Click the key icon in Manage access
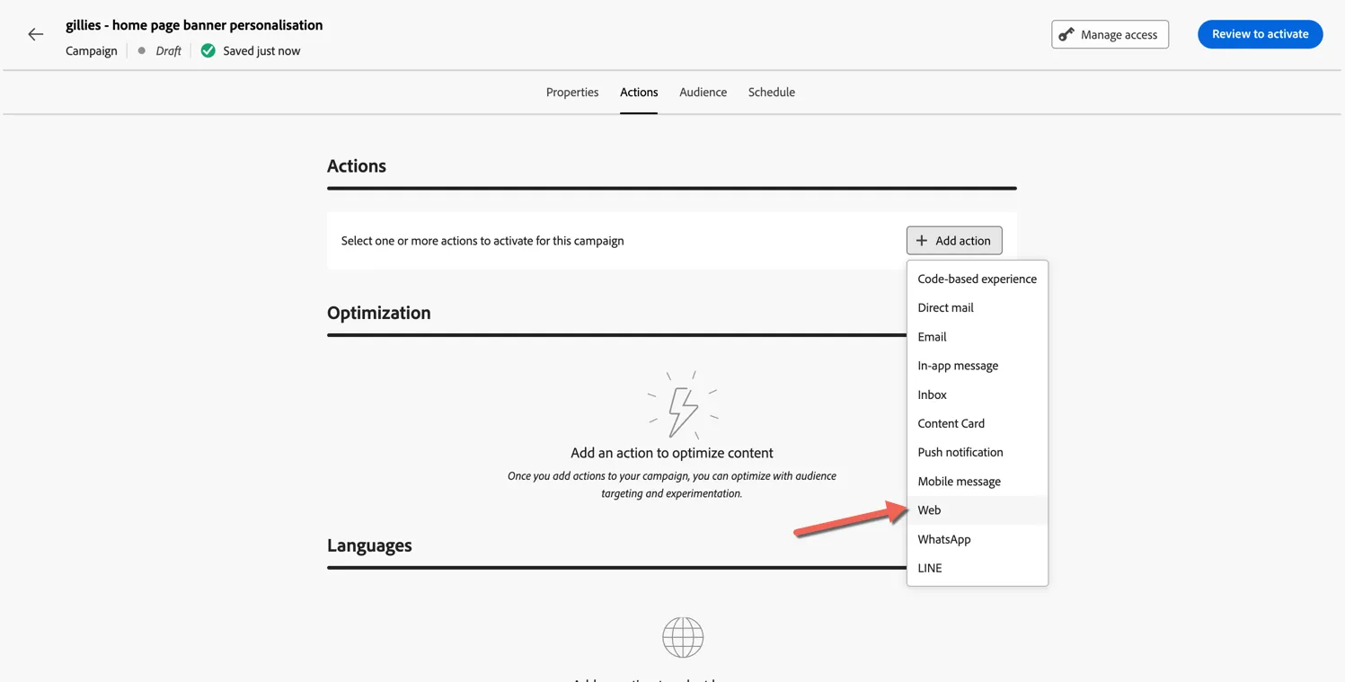The image size is (1345, 682). pyautogui.click(x=1066, y=34)
